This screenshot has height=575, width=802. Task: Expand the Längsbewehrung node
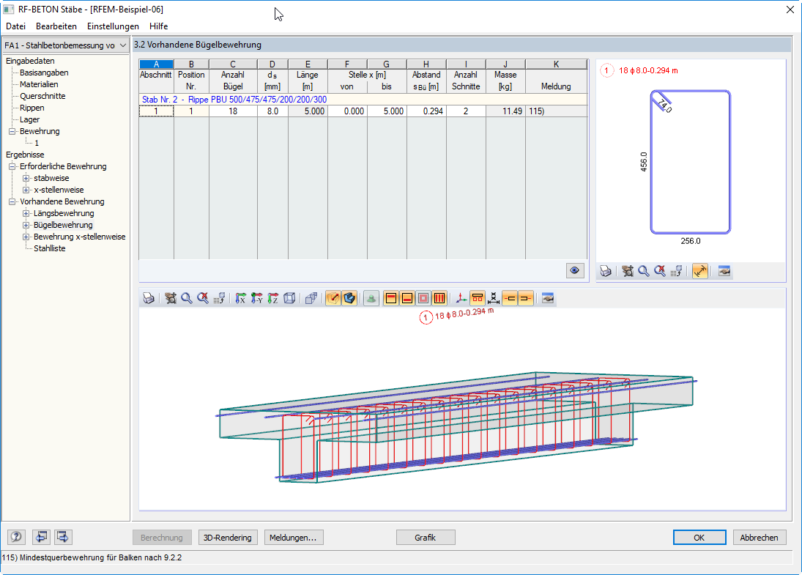point(26,213)
